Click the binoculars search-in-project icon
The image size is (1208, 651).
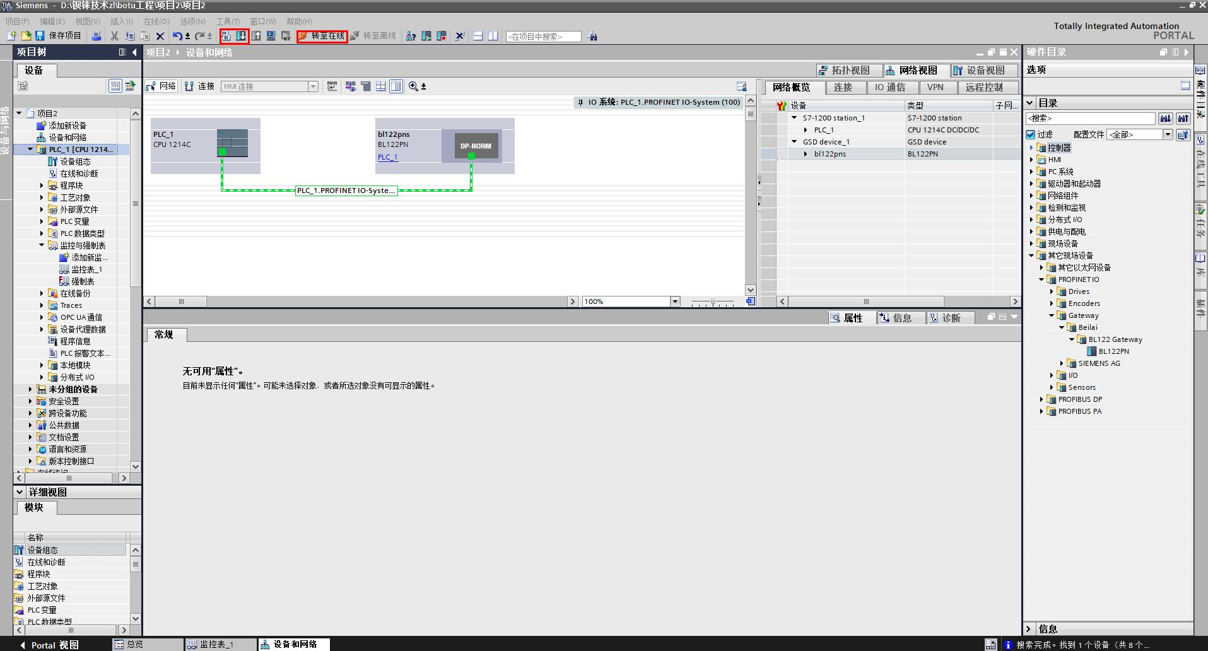click(592, 36)
